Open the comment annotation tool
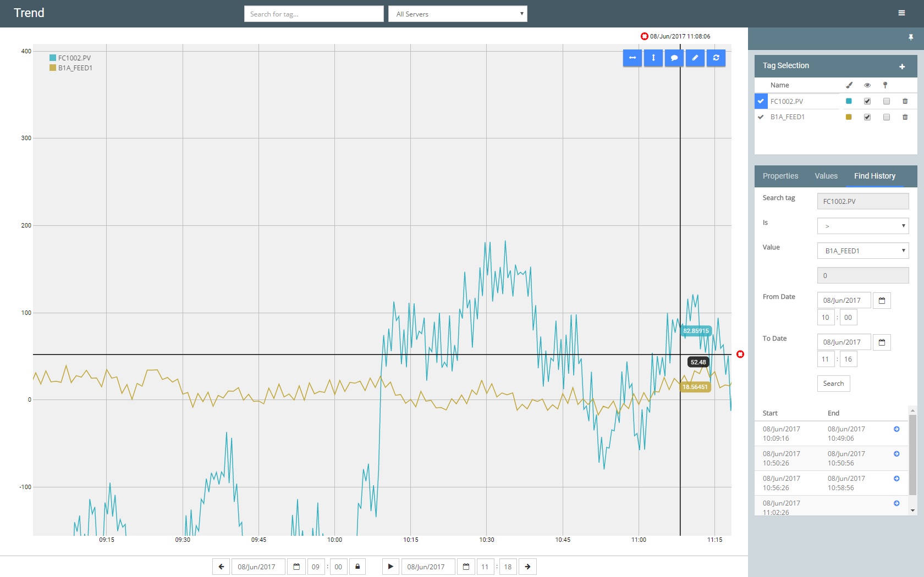Image resolution: width=924 pixels, height=577 pixels. pyautogui.click(x=674, y=58)
